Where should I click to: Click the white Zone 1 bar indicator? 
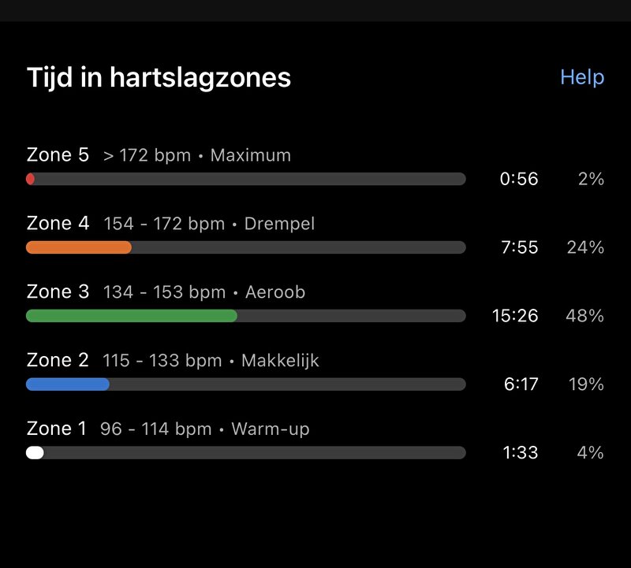pyautogui.click(x=35, y=453)
